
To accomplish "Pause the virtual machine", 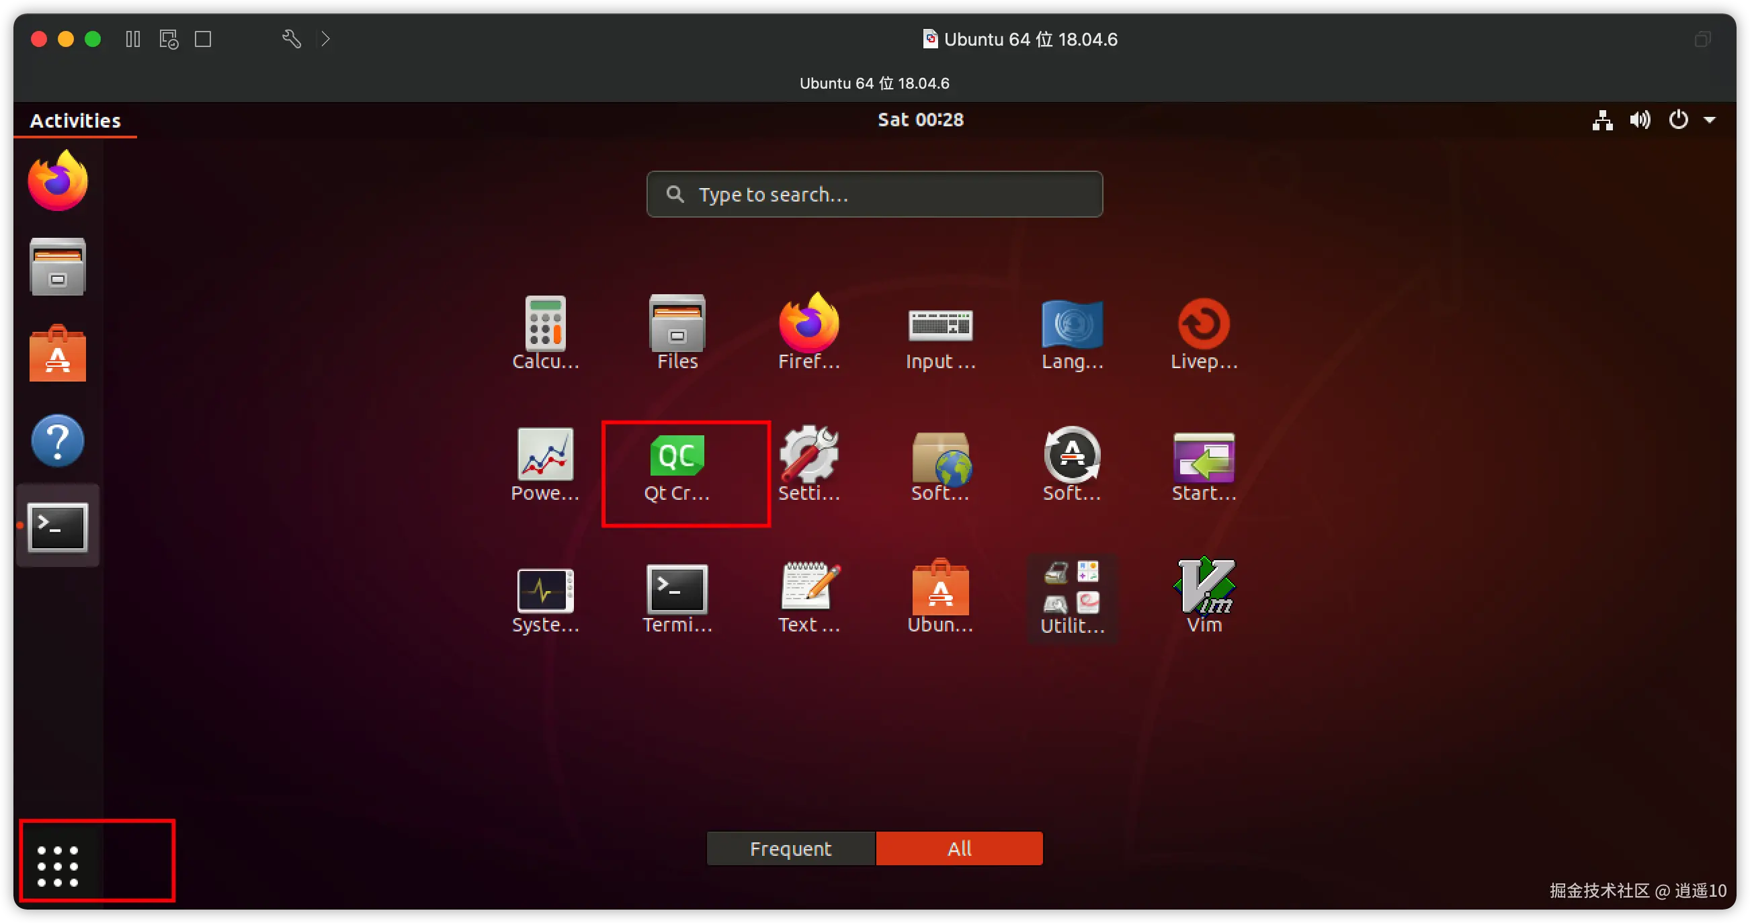I will pyautogui.click(x=133, y=40).
